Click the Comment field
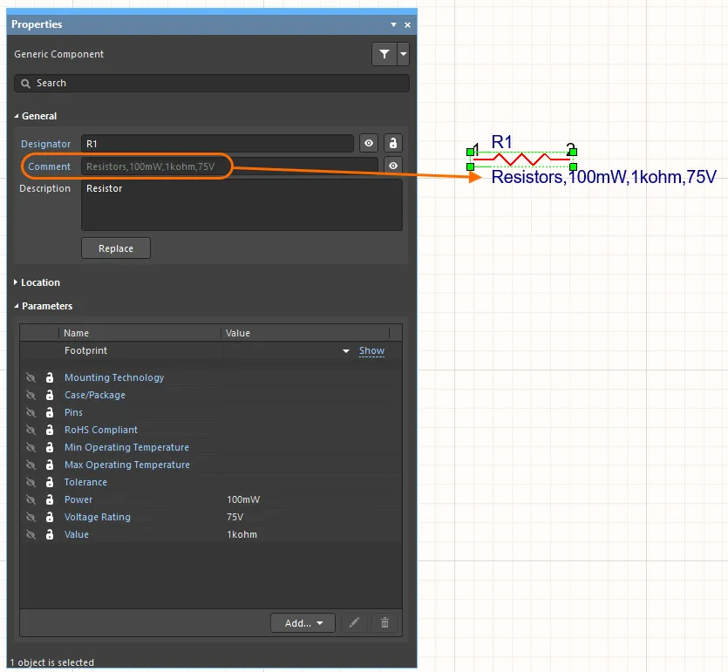 tap(229, 166)
